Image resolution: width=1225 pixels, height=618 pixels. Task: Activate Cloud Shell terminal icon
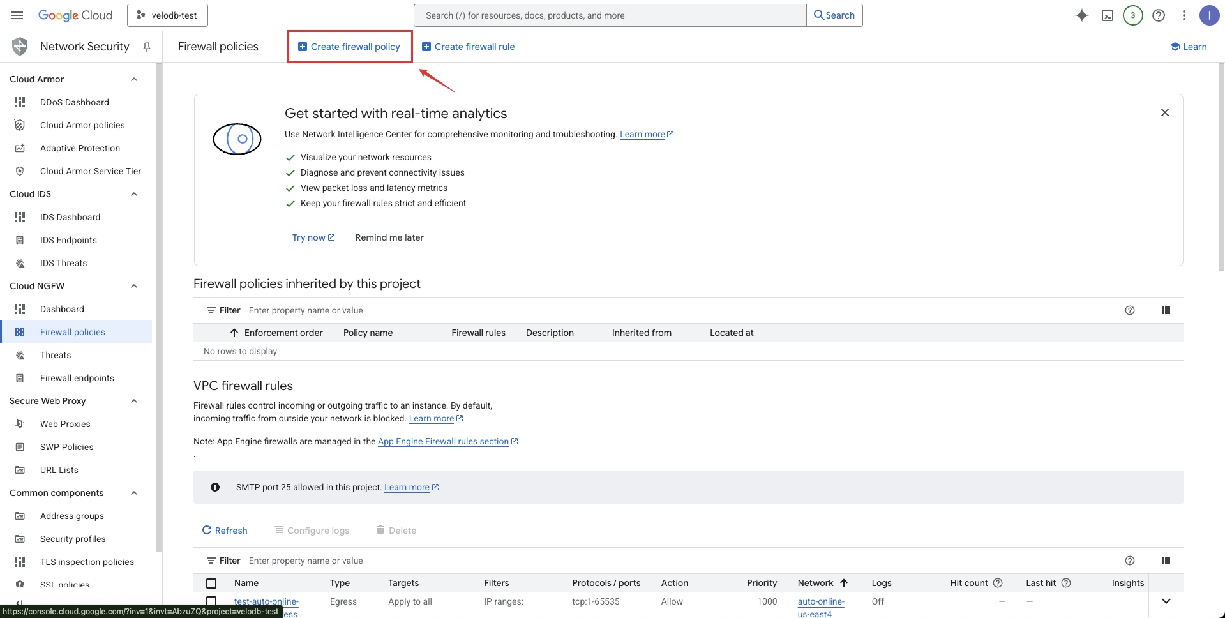(1108, 15)
